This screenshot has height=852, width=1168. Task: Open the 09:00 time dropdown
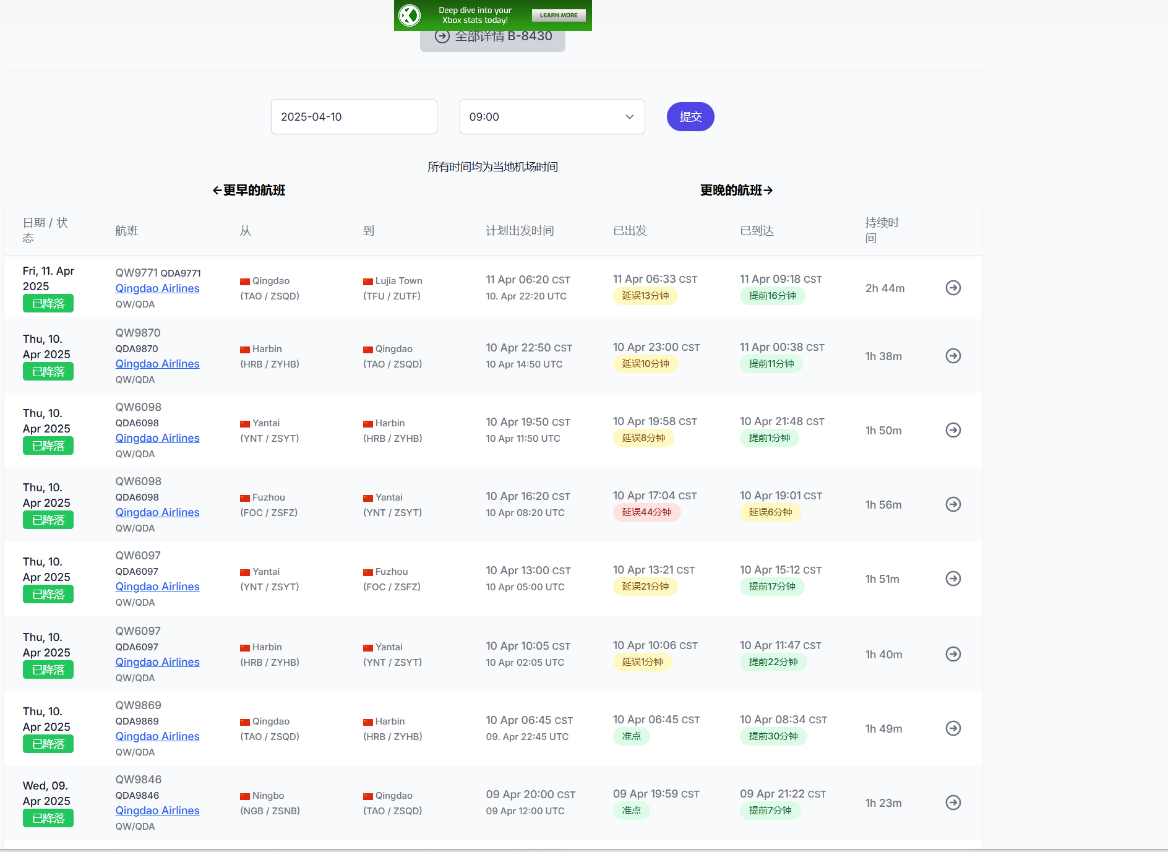(552, 117)
